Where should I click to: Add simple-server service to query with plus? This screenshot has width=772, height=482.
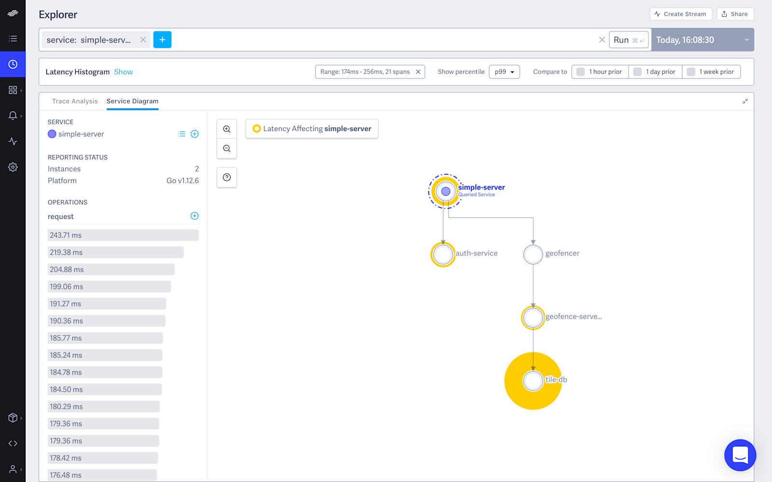(x=194, y=134)
